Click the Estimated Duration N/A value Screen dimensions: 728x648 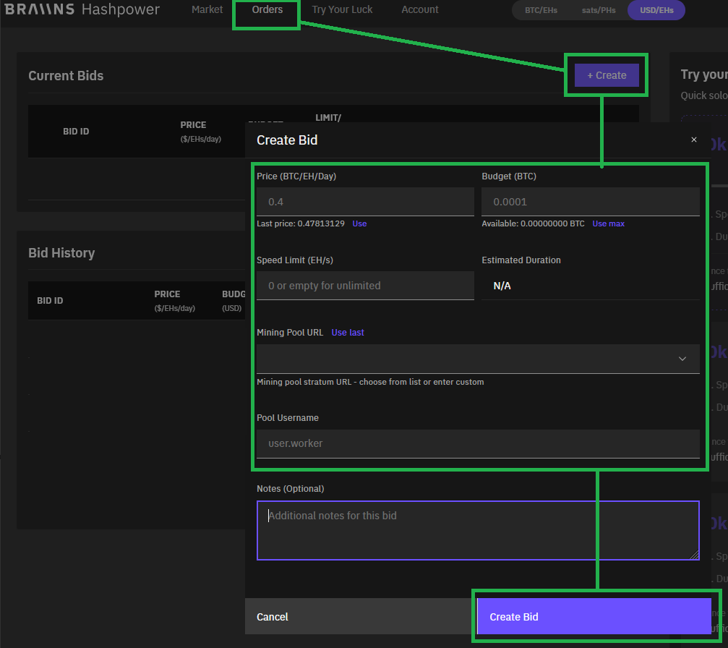coord(502,286)
